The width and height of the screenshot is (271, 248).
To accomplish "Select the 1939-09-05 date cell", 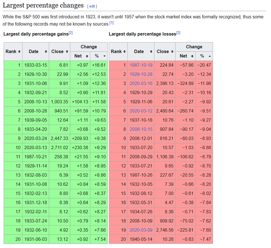I will (x=36, y=120).
